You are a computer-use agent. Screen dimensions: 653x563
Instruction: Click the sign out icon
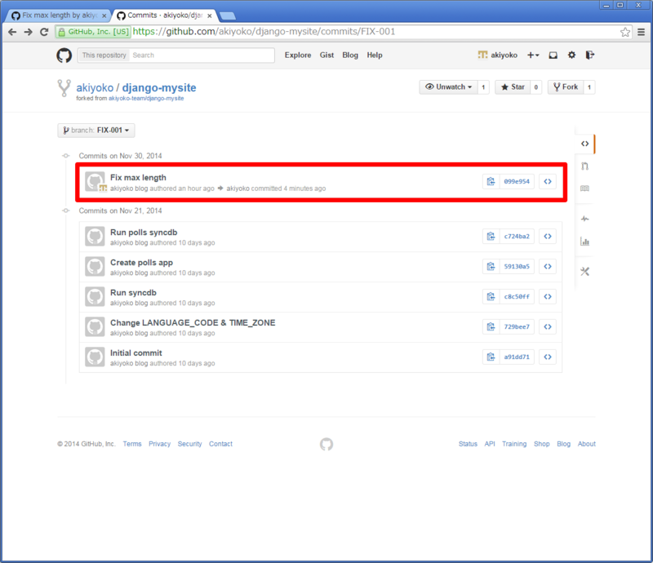[589, 55]
